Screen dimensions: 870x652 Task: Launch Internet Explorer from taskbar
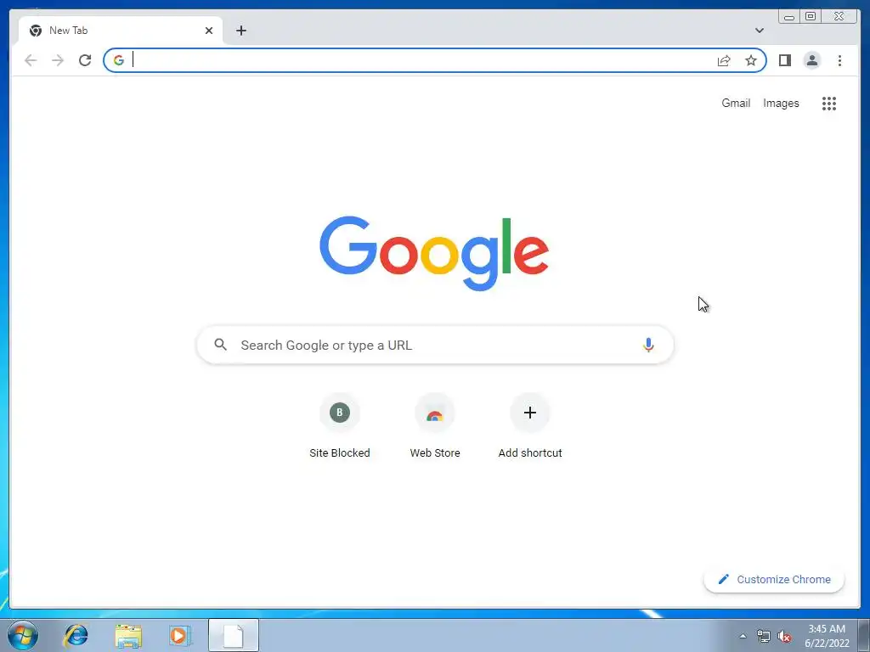click(x=76, y=635)
